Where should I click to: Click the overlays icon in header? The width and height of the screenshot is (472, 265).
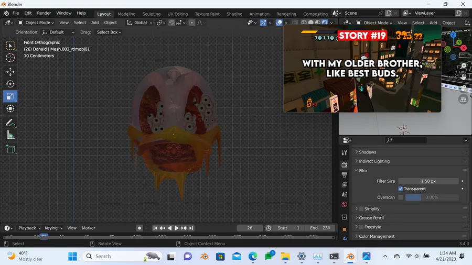[279, 23]
